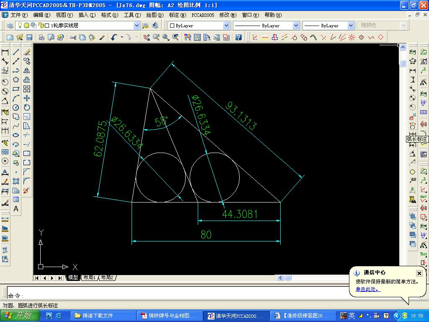Select the Circle draw tool
This screenshot has height=322, width=429.
16,107
